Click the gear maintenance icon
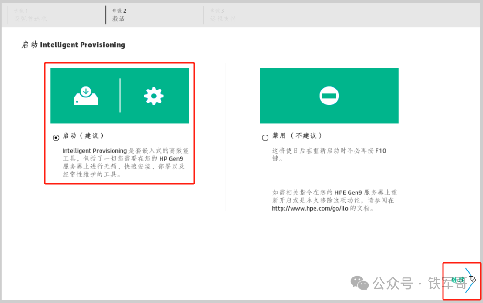The image size is (483, 303). pyautogui.click(x=154, y=96)
